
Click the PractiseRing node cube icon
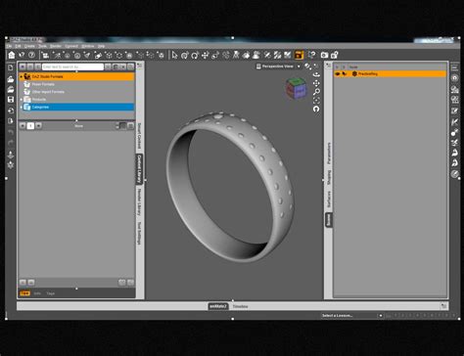click(354, 74)
